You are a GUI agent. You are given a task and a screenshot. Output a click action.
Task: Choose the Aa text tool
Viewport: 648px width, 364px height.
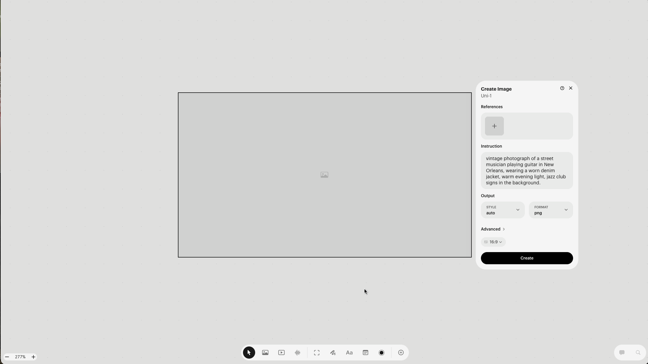click(349, 353)
